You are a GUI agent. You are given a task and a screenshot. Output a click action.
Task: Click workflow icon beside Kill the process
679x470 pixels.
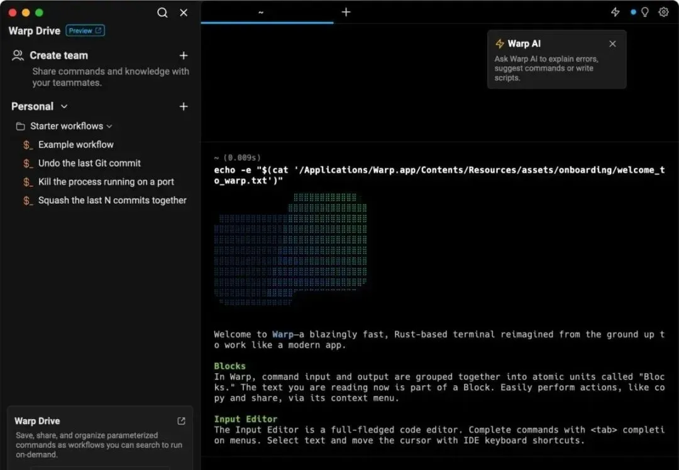[28, 182]
